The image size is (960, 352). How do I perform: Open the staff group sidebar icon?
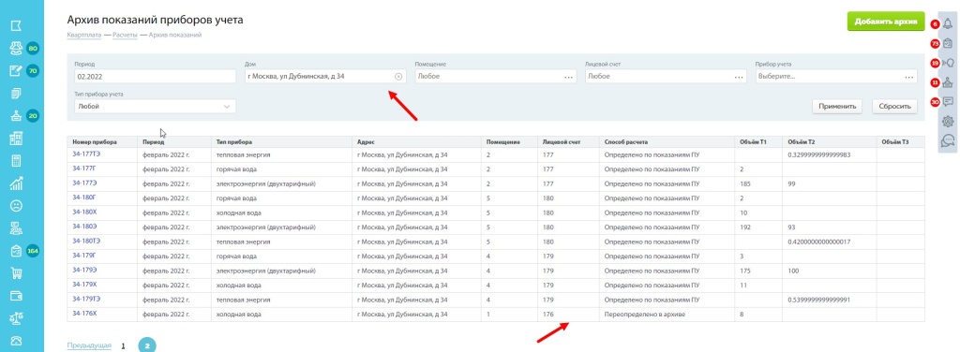17,228
